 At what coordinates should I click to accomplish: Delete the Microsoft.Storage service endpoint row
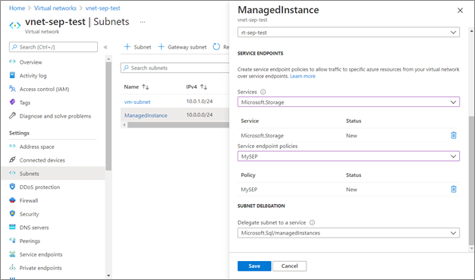(x=453, y=136)
